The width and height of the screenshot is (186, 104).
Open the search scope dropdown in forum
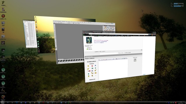121,53
